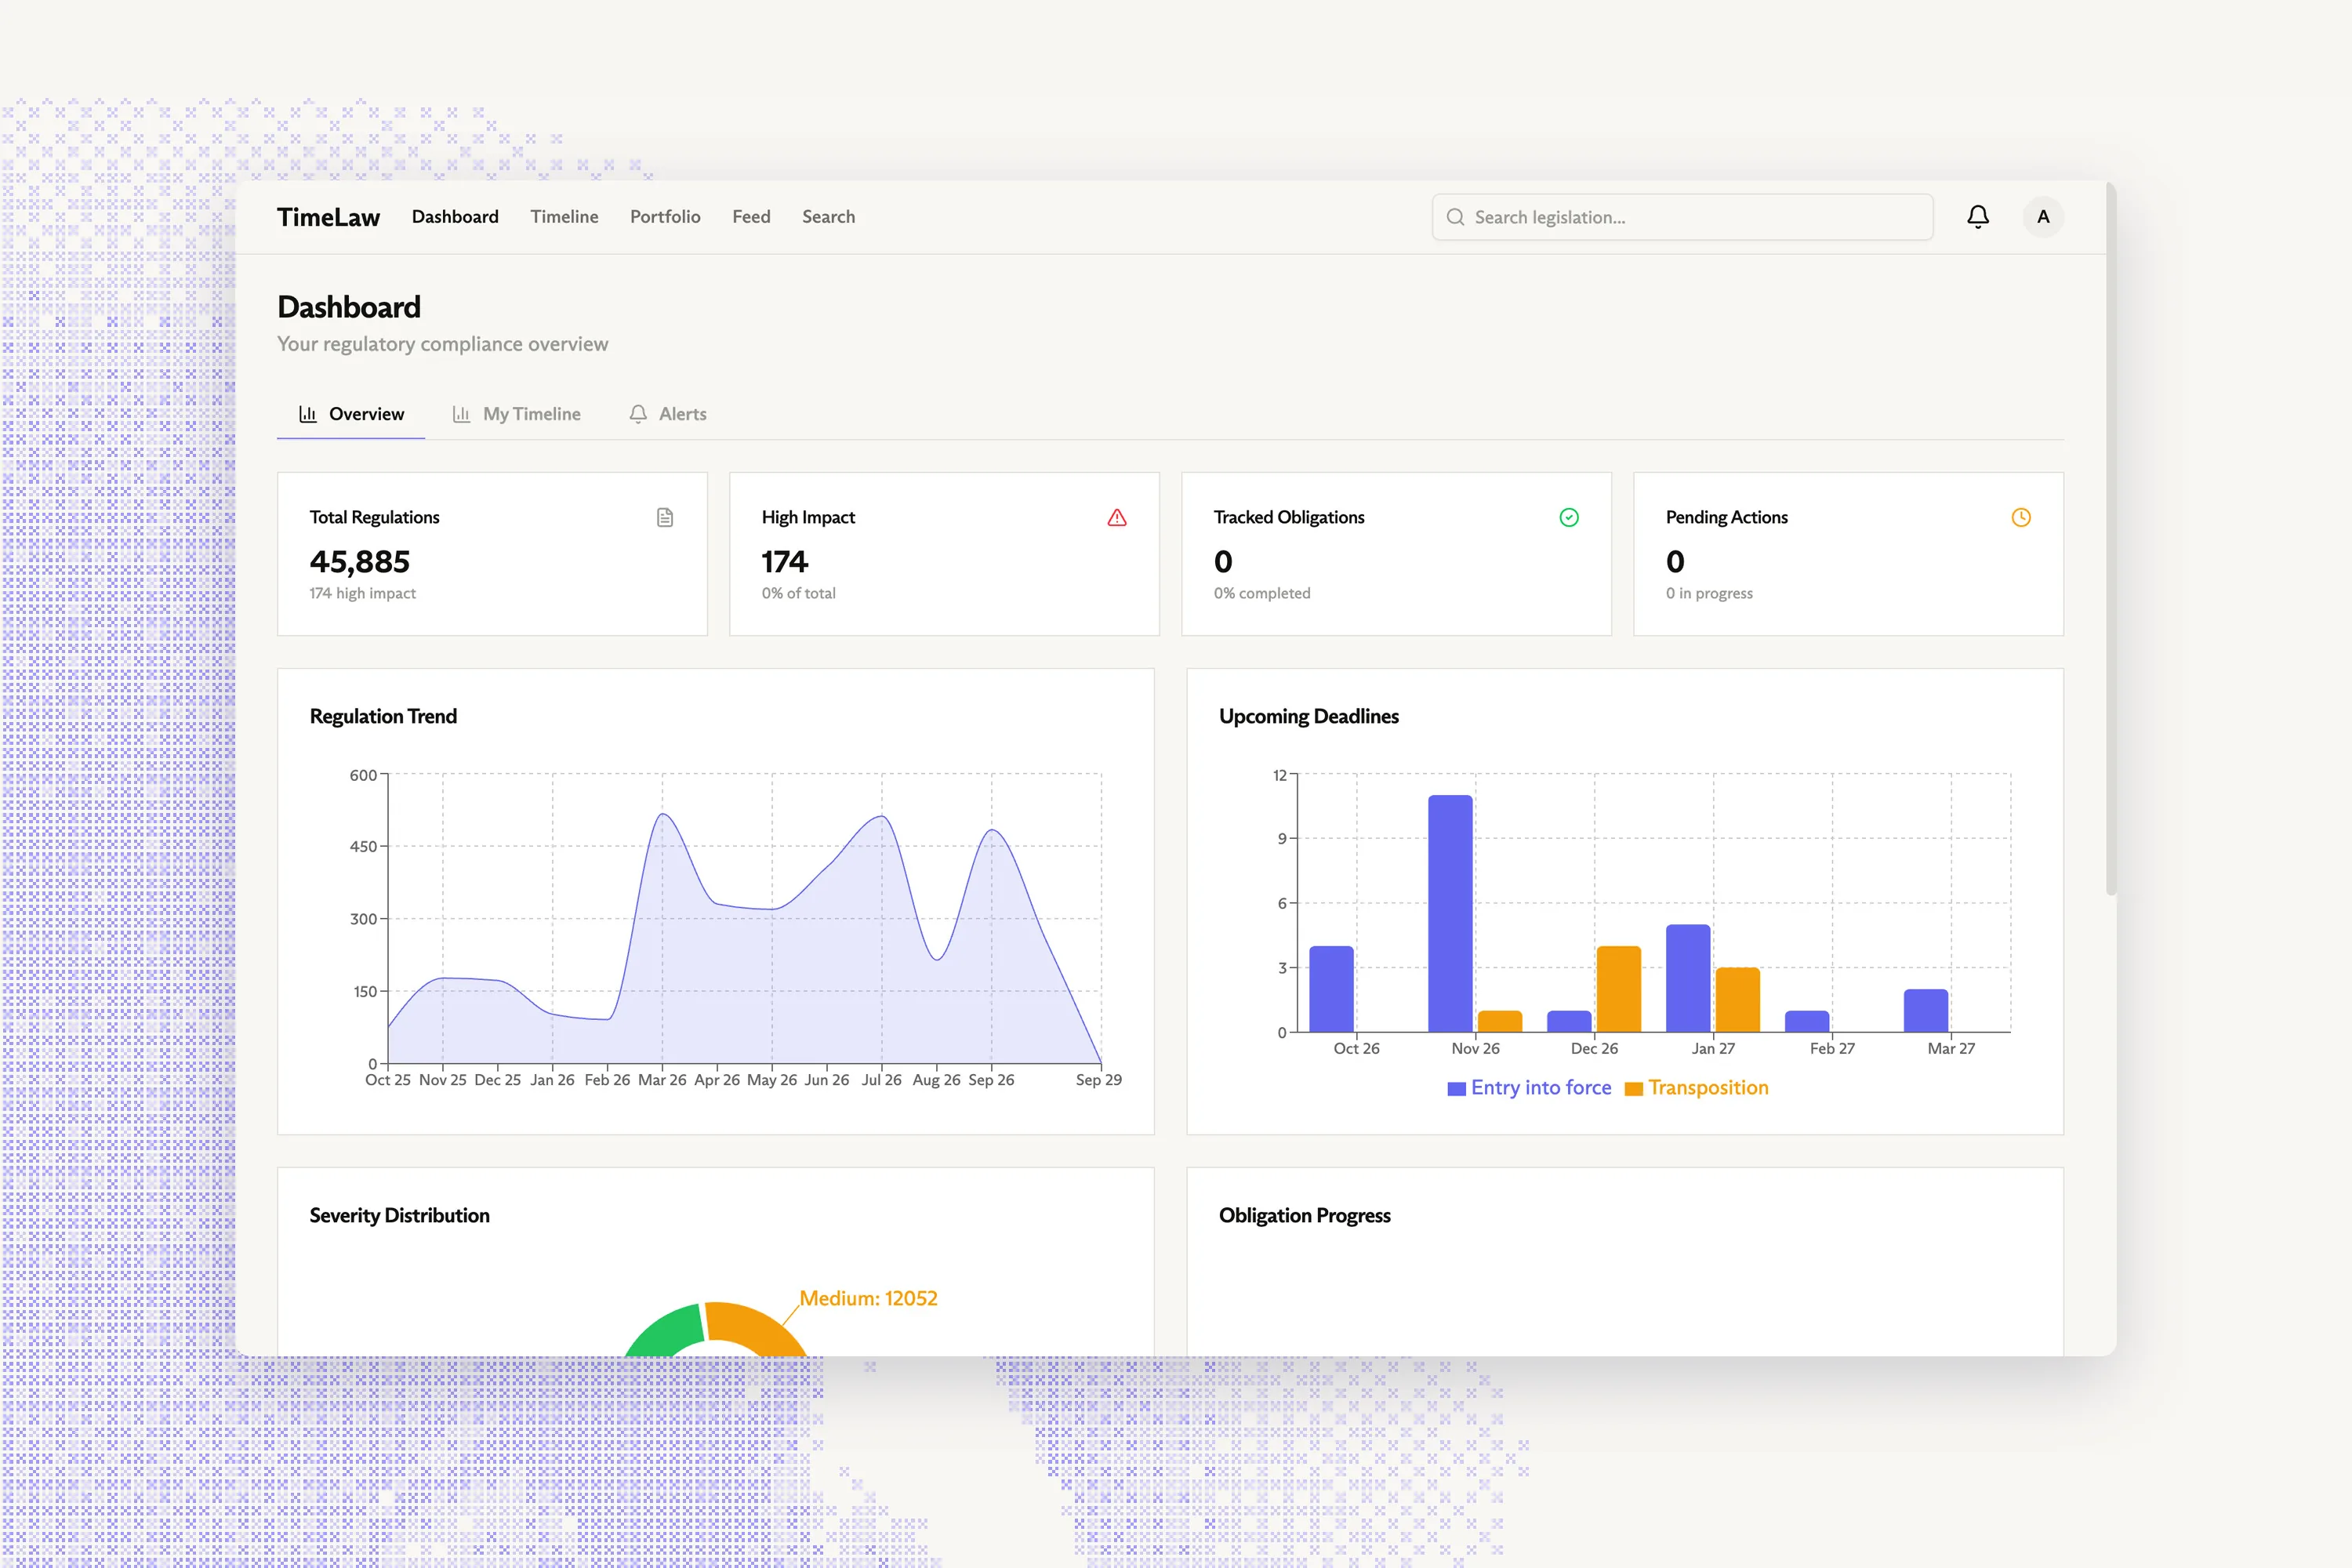
Task: Click the 45,885 Total Regulations value
Action: click(x=360, y=562)
